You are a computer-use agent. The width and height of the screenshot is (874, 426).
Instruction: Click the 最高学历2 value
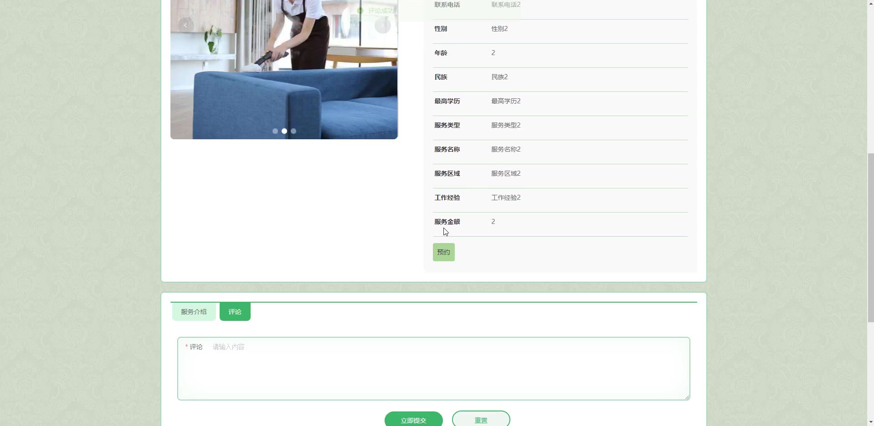tap(506, 101)
